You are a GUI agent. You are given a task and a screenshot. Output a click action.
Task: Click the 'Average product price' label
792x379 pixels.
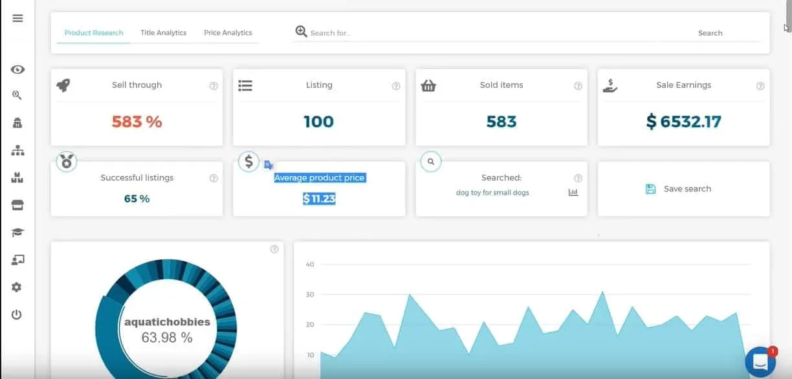coord(319,178)
